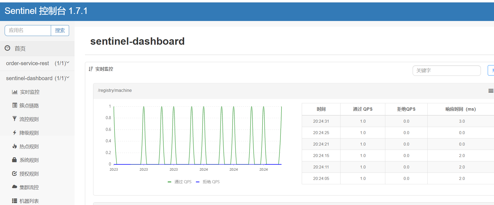The width and height of the screenshot is (494, 205).
Task: Click the 时间 column header
Action: (x=321, y=109)
